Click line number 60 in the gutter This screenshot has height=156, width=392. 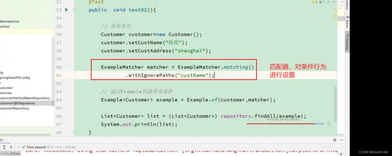[59, 67]
